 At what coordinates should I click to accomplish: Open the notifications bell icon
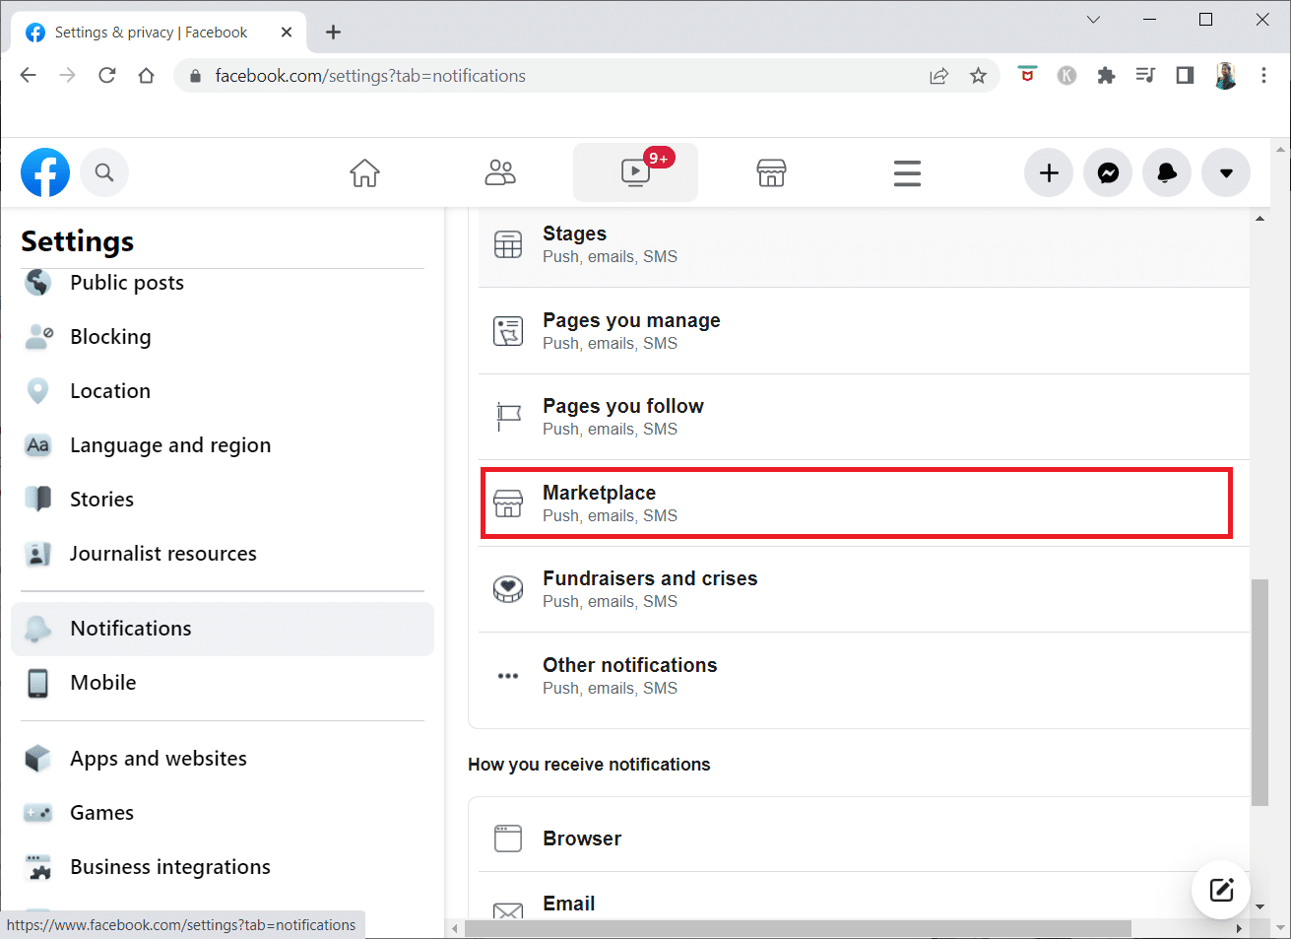[x=1167, y=172]
